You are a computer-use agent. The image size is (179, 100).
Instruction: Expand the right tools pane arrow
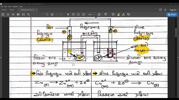coord(178,57)
